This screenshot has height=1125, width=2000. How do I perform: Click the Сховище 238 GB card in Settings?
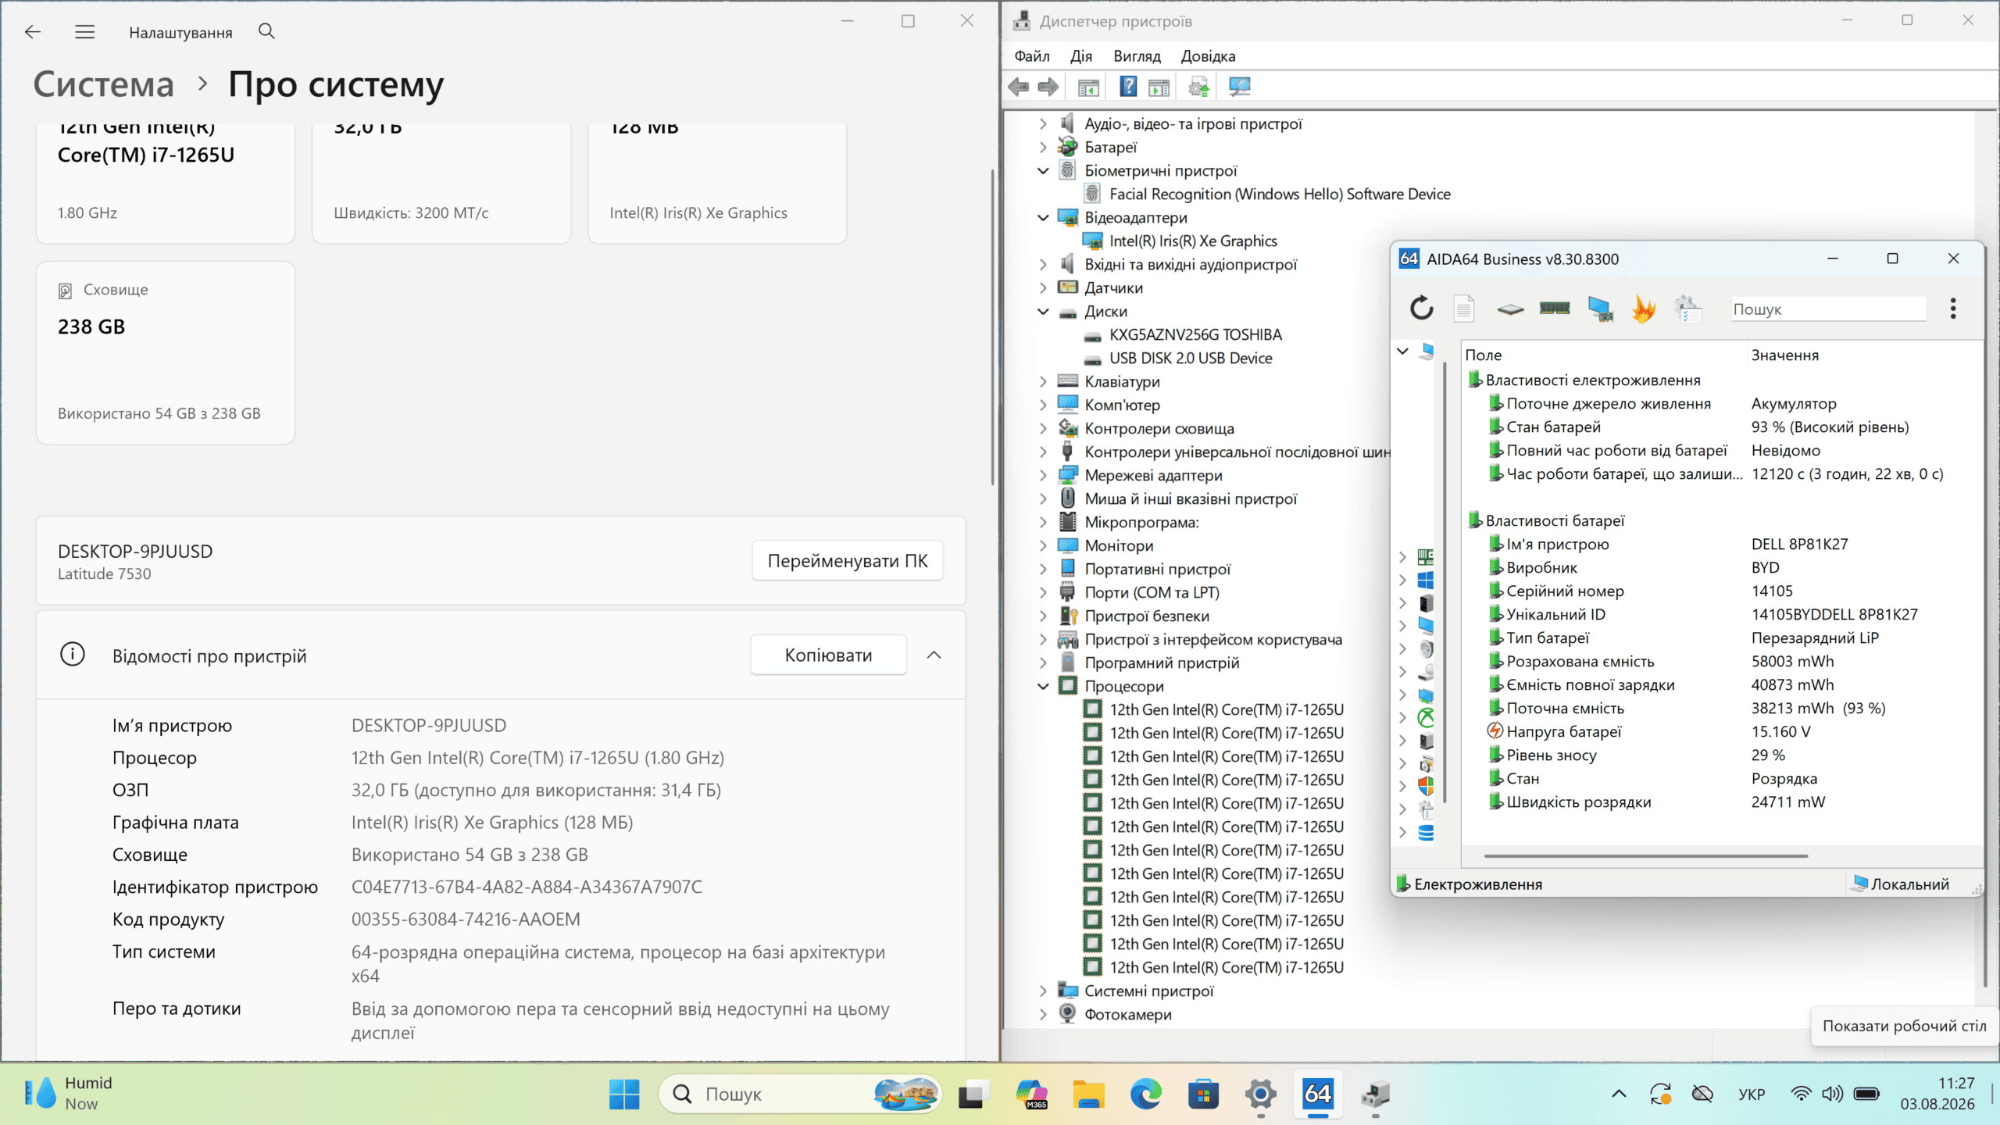click(x=166, y=352)
